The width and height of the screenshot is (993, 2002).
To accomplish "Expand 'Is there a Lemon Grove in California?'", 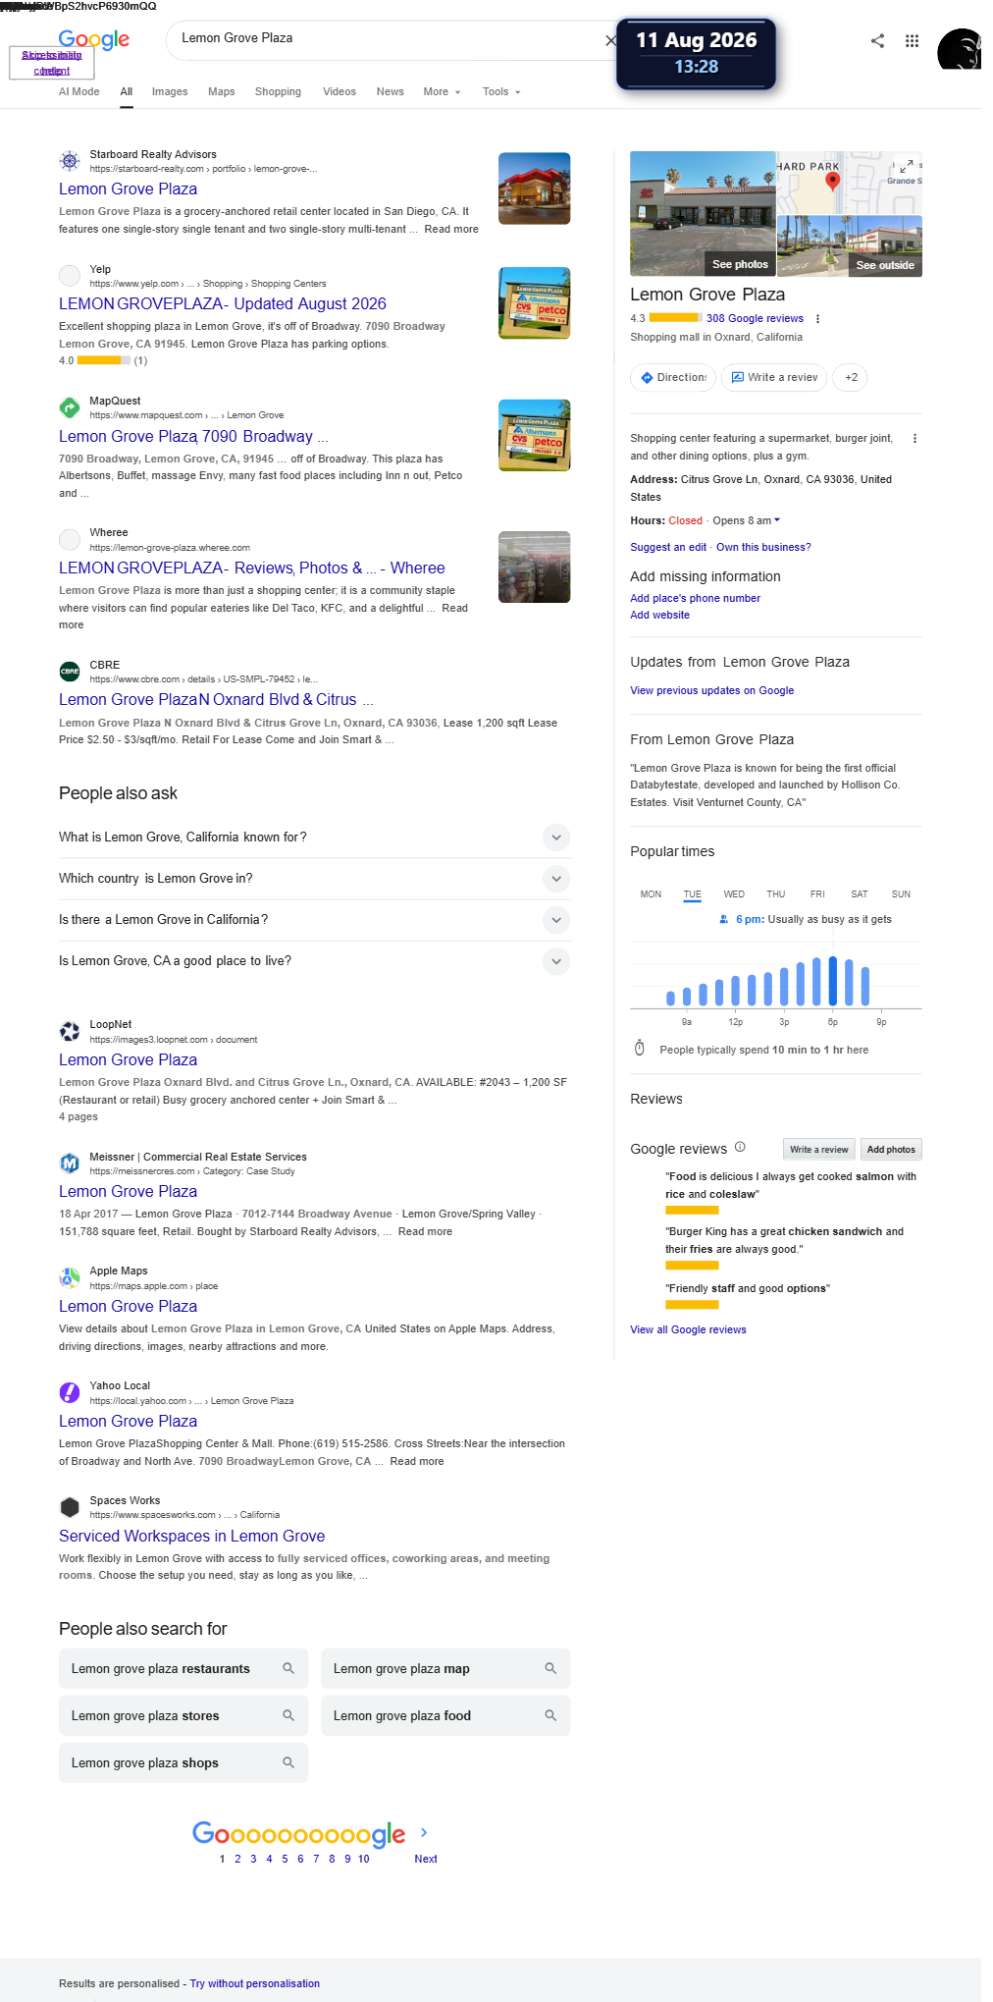I will [x=314, y=920].
